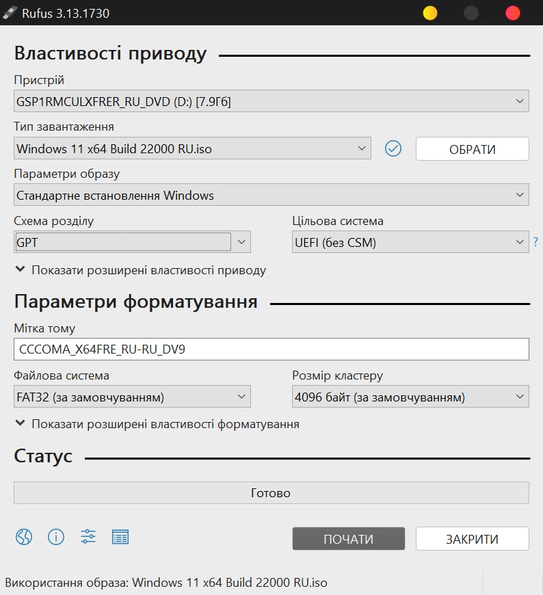Click the blue question mark help
This screenshot has height=595, width=543.
coord(535,241)
